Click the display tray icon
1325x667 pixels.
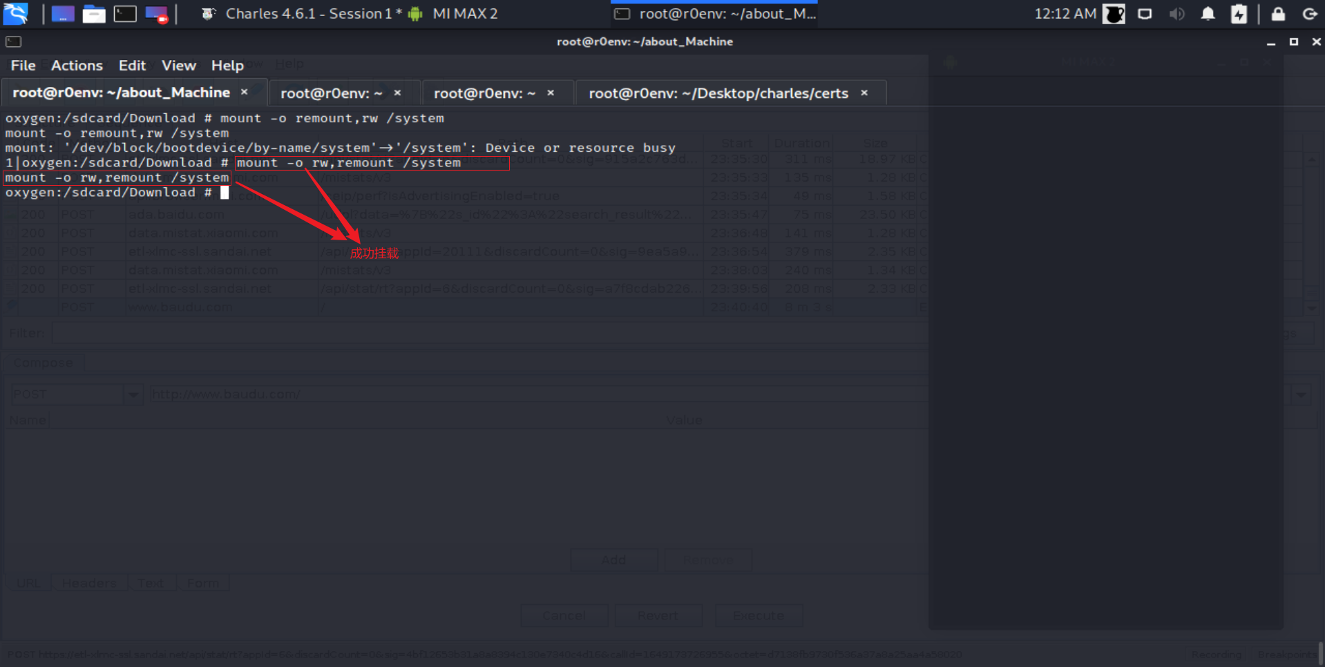[1145, 14]
